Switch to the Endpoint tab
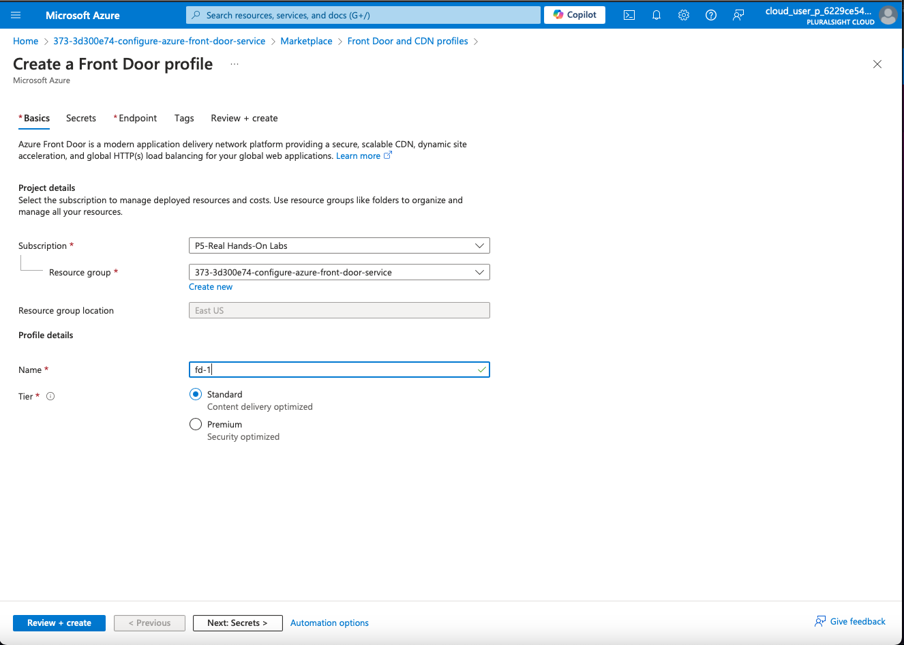The image size is (904, 645). coord(135,118)
